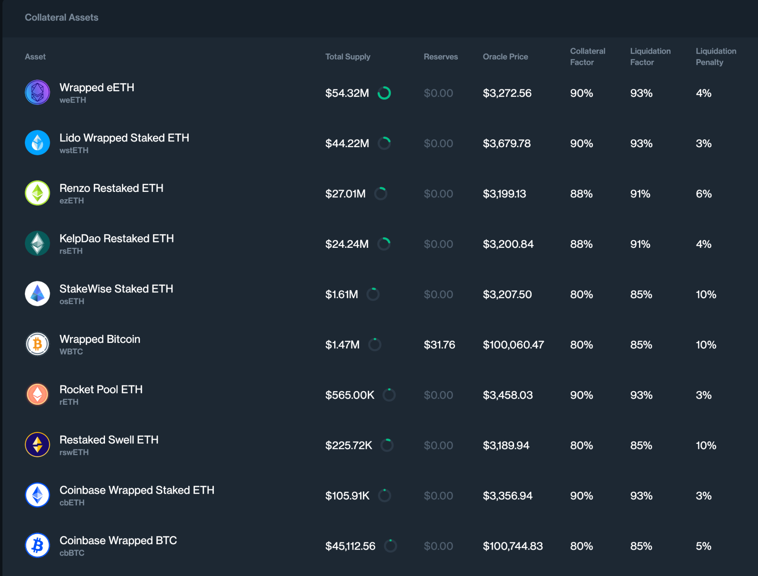The image size is (758, 576).
Task: Select the Rocket Pool ETH name
Action: tap(101, 389)
